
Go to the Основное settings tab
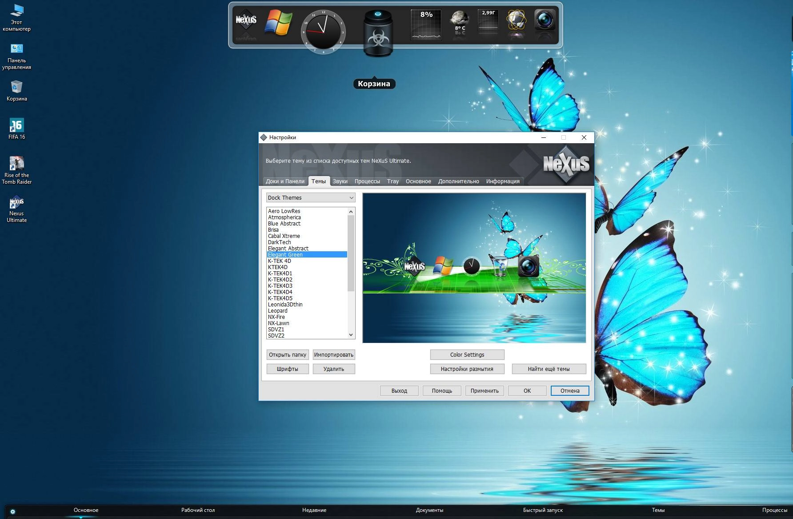tap(418, 181)
